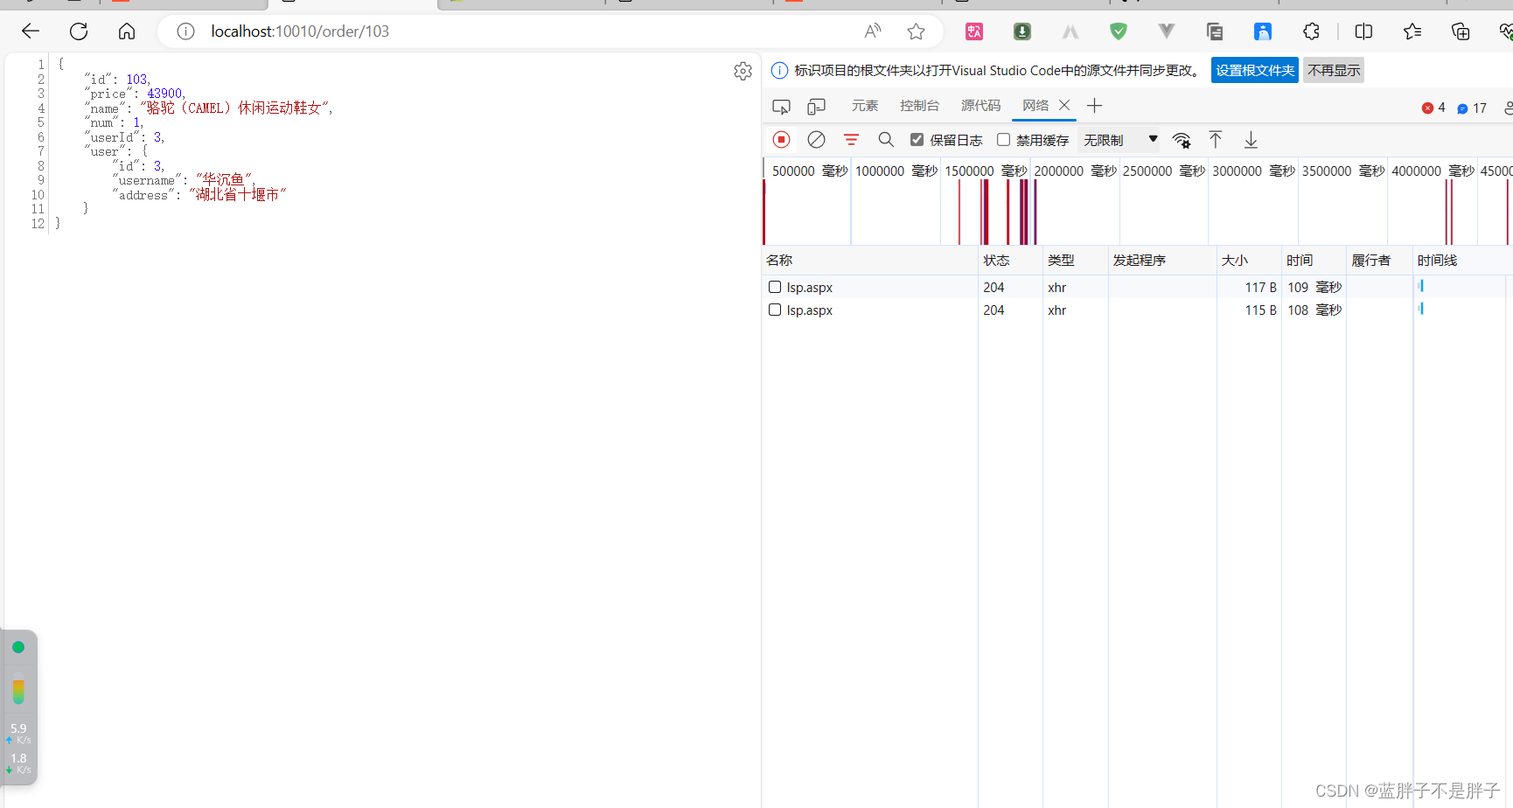Toggle the network filter bar
1513x808 pixels.
[x=851, y=140]
